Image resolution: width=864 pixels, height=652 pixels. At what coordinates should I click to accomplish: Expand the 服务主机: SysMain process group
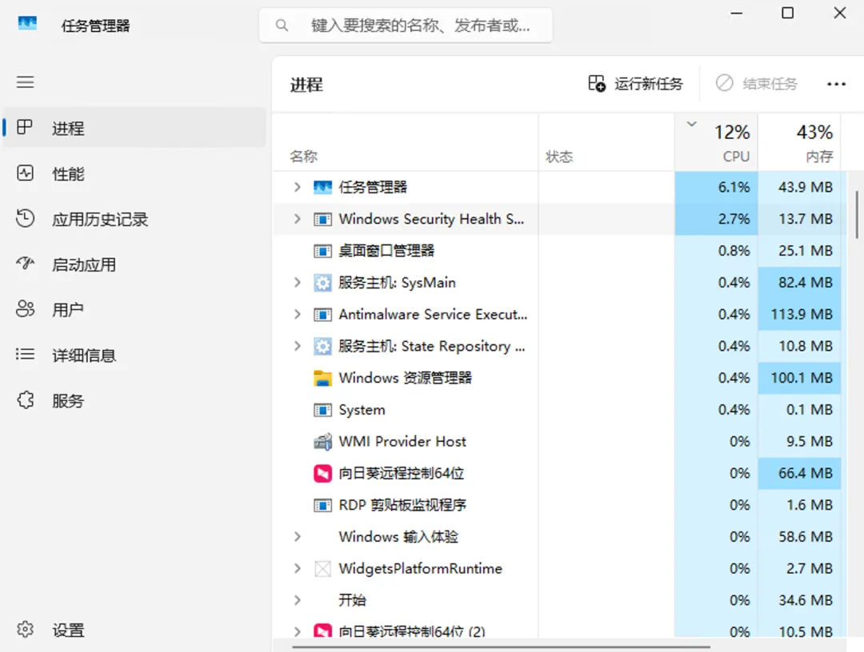[297, 283]
